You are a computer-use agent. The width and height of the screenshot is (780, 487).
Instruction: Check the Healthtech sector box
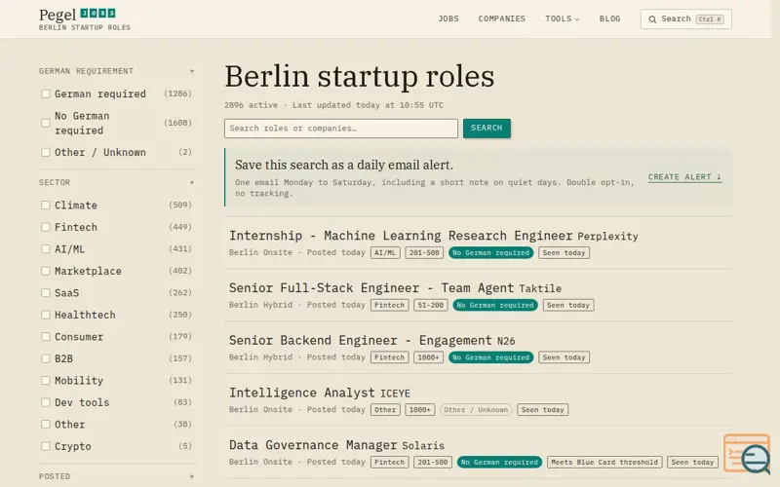[45, 315]
